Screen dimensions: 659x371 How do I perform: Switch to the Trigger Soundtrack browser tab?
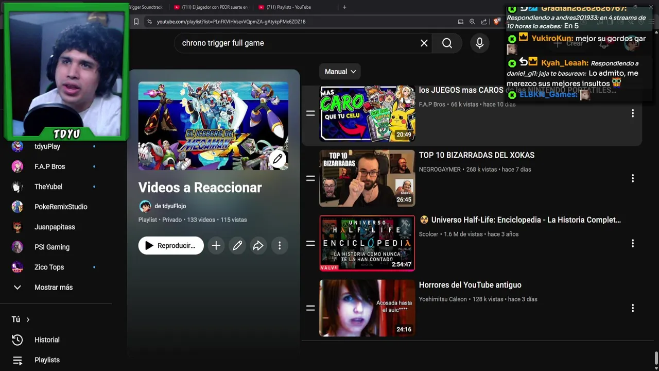(147, 7)
